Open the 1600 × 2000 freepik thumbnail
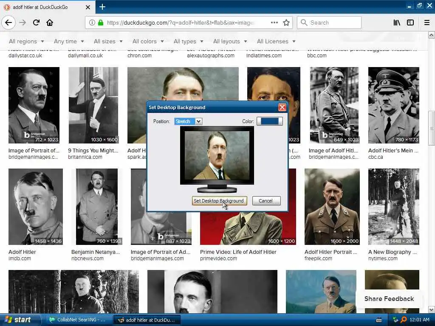Image resolution: width=435 pixels, height=326 pixels. 332,207
